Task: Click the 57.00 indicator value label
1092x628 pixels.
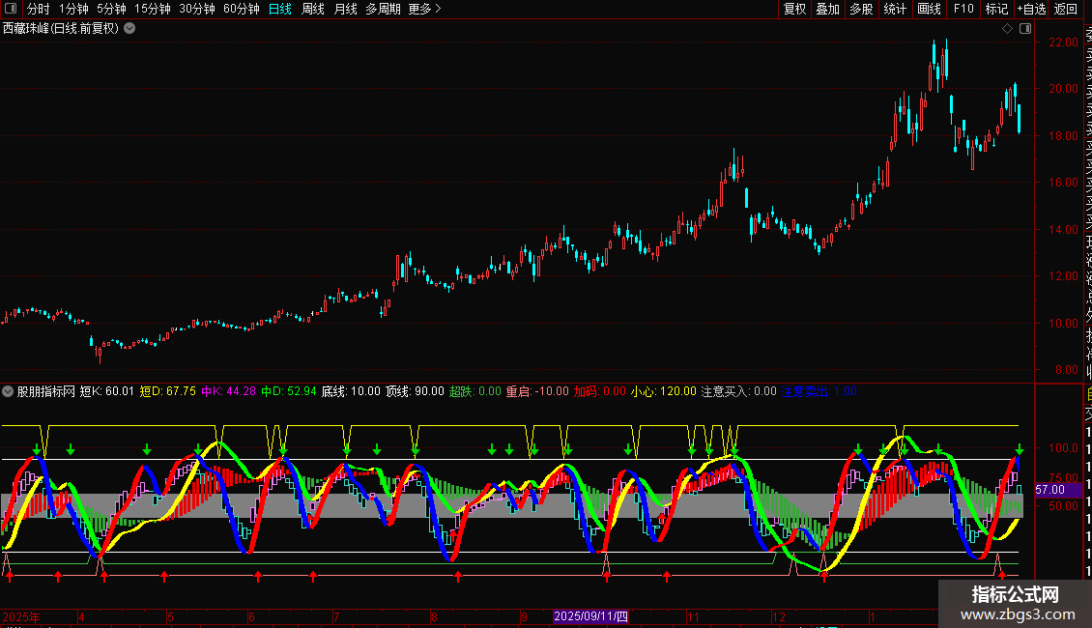Action: tap(1049, 490)
